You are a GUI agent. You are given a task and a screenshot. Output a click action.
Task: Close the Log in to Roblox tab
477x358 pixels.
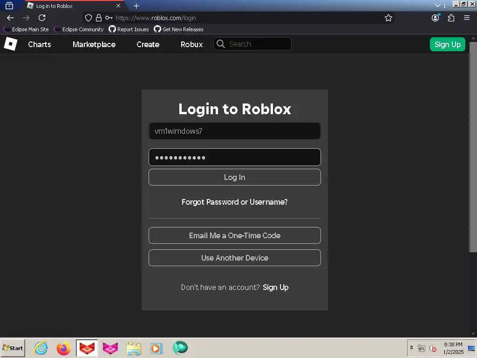118,6
